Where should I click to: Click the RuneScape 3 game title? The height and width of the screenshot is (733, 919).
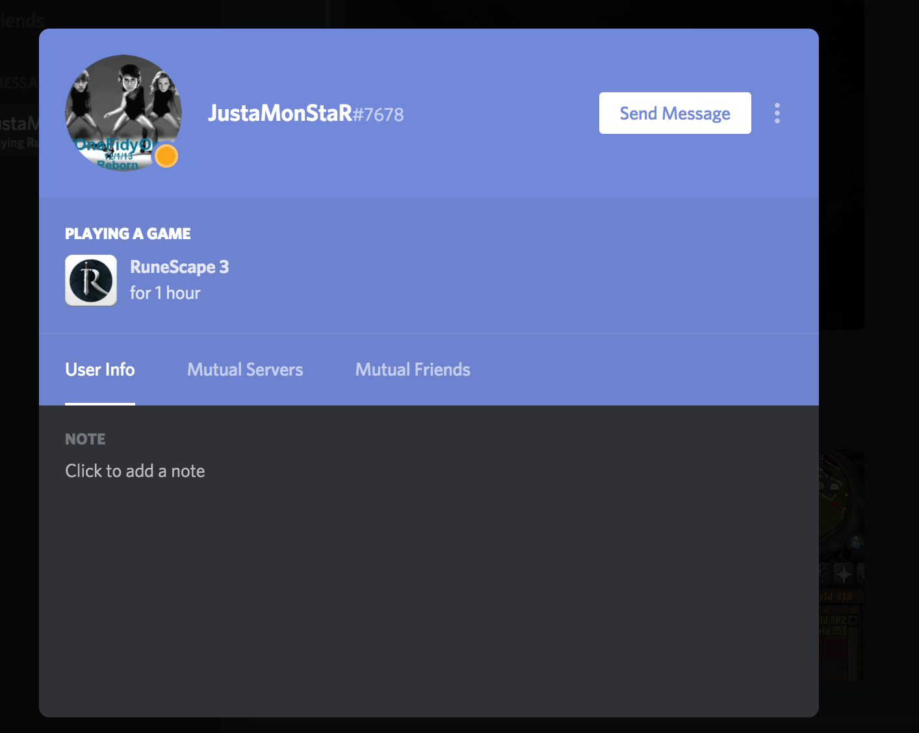[179, 267]
